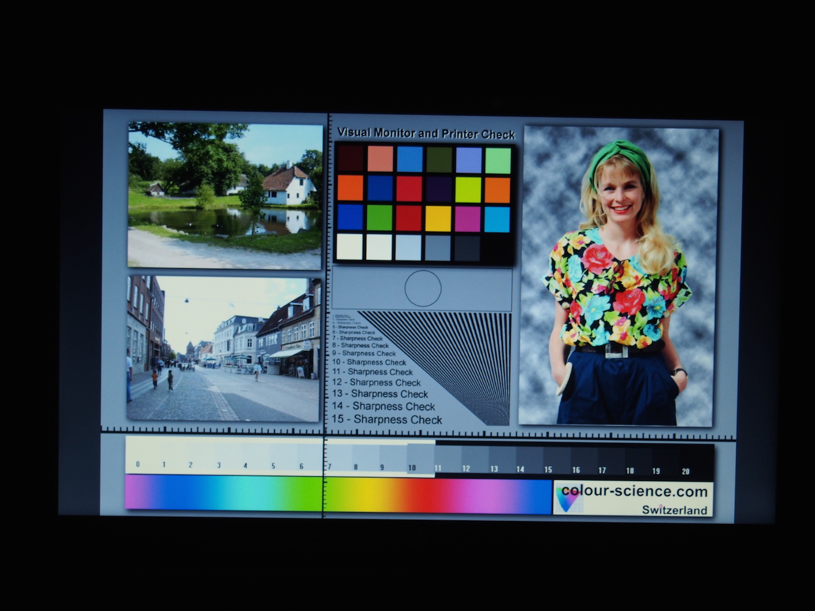Screen dimensions: 815x611
Task: Pick the cyan patch in the color grid
Action: [x=497, y=219]
